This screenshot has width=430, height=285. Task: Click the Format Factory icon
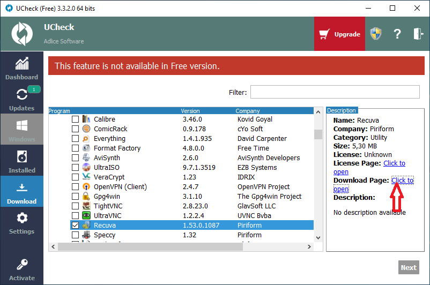[x=86, y=148]
